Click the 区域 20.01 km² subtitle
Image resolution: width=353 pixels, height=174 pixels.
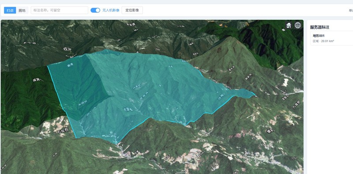[x=323, y=41]
